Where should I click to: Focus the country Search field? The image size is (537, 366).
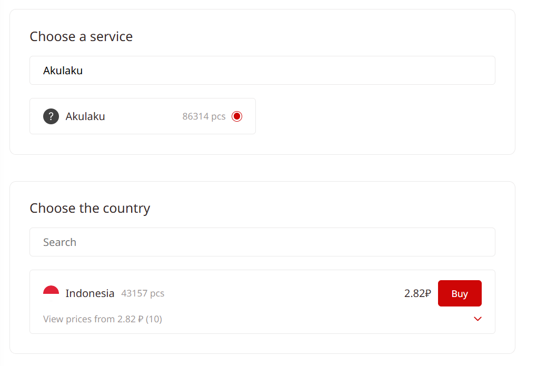point(262,242)
